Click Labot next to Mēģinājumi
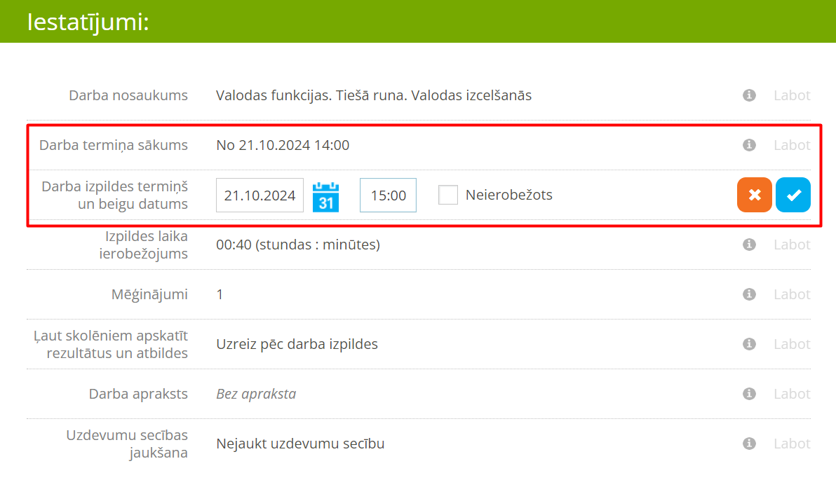 (792, 294)
